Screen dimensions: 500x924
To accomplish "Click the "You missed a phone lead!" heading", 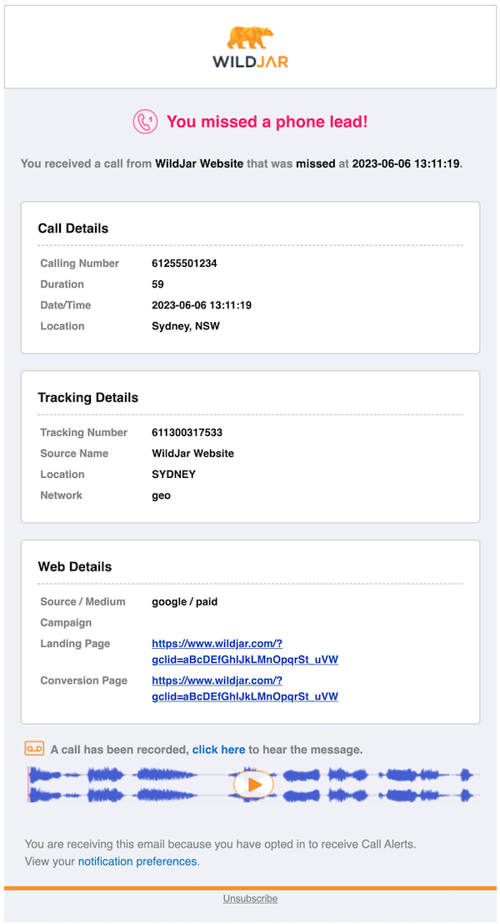I will click(267, 122).
